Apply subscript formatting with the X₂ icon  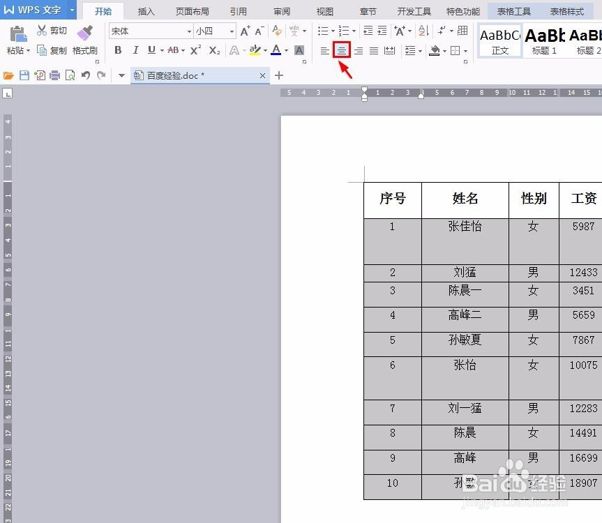(213, 50)
